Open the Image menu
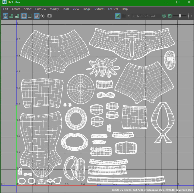The width and height of the screenshot is (194, 193). pos(86,9)
